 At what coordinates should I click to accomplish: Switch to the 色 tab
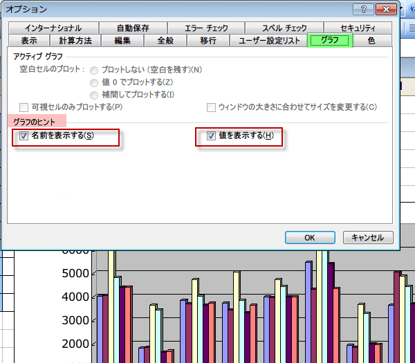pos(371,41)
